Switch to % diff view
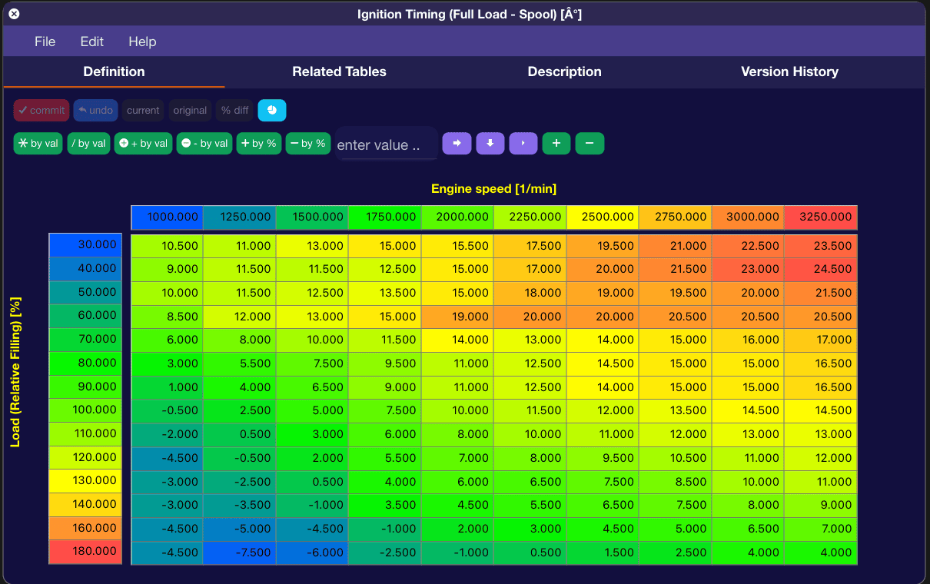 pos(234,110)
